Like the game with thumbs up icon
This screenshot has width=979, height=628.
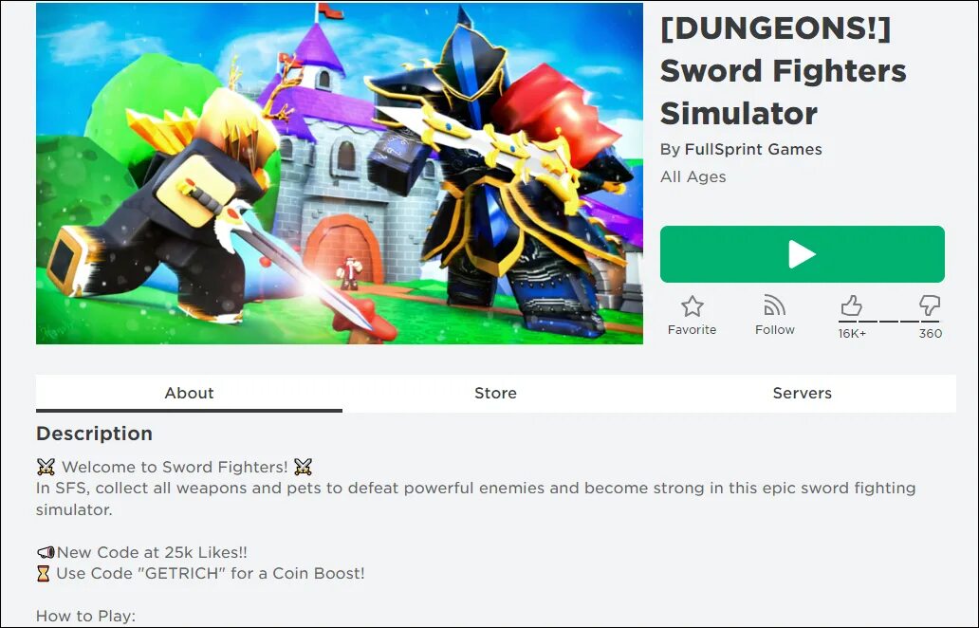click(x=851, y=305)
